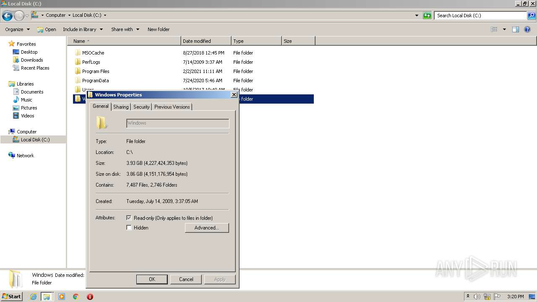Image resolution: width=537 pixels, height=302 pixels.
Task: Sort by Date modified column header
Action: tap(206, 41)
